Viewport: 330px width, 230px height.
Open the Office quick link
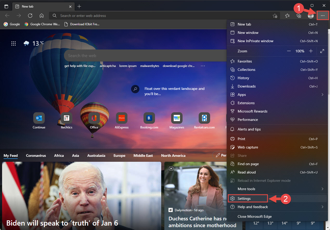(94, 121)
